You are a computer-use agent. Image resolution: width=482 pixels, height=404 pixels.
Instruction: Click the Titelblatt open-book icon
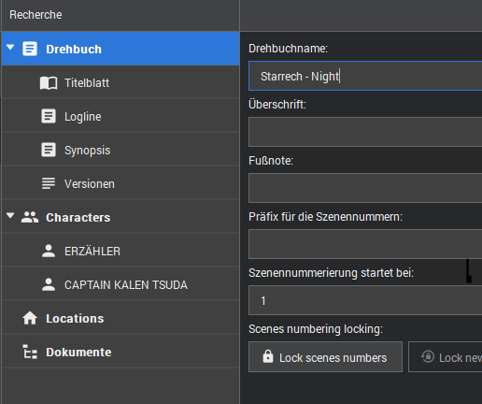click(x=49, y=83)
